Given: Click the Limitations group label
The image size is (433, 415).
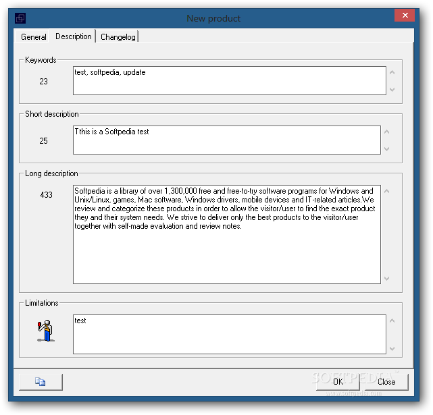Looking at the screenshot, I should (42, 303).
